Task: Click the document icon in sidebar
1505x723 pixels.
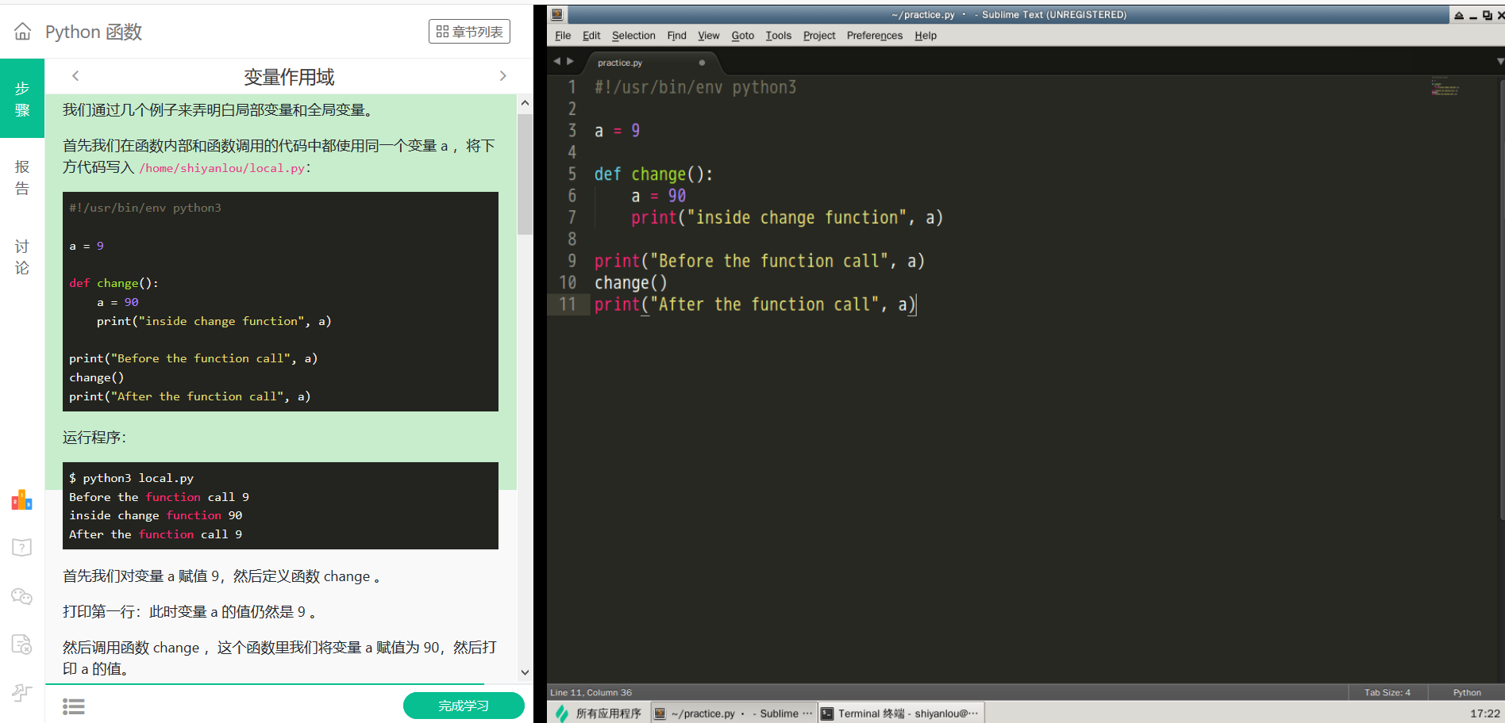Action: [x=22, y=644]
